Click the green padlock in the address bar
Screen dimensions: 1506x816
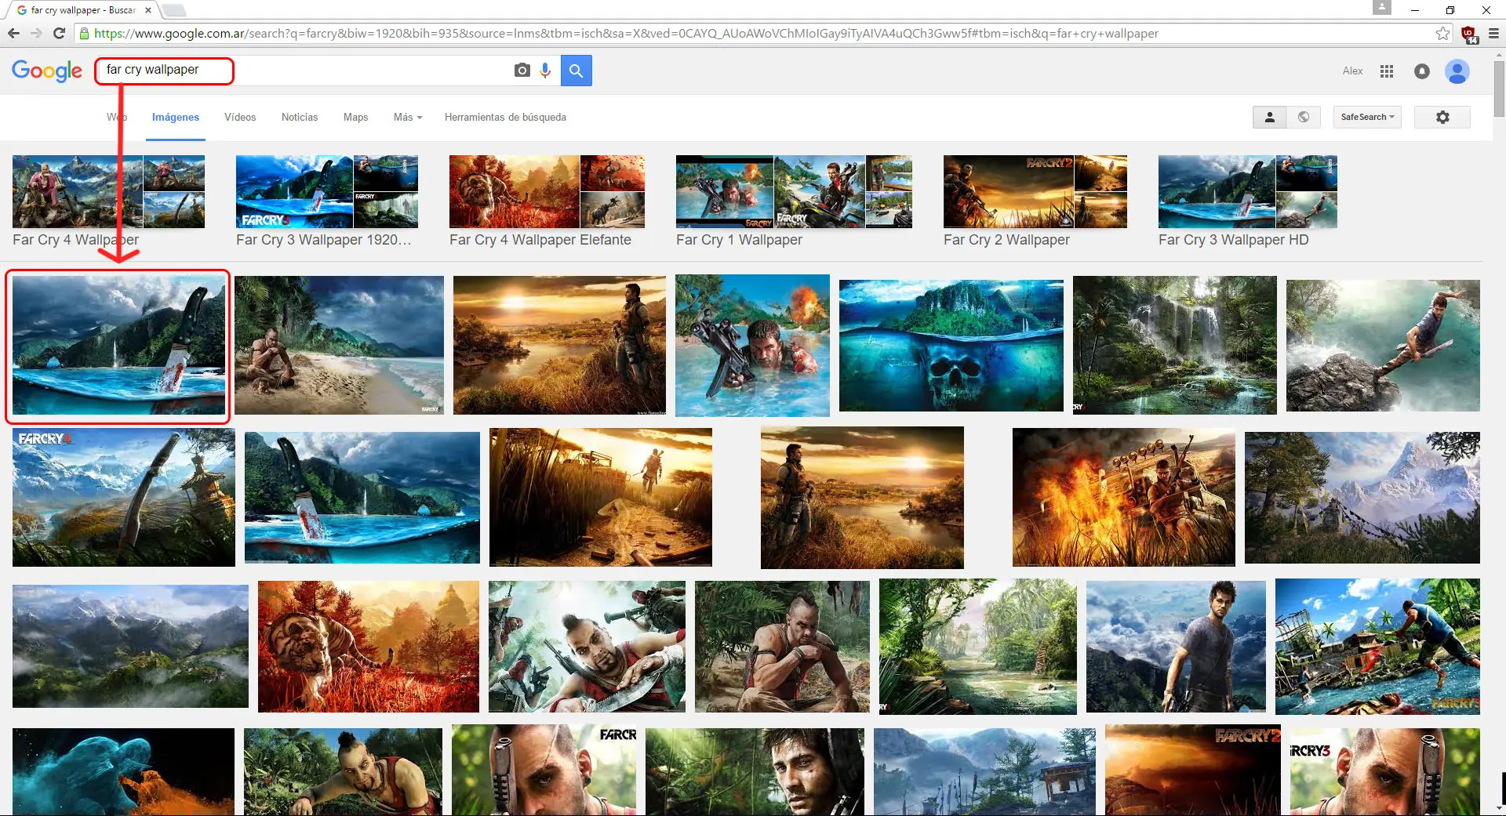[84, 33]
